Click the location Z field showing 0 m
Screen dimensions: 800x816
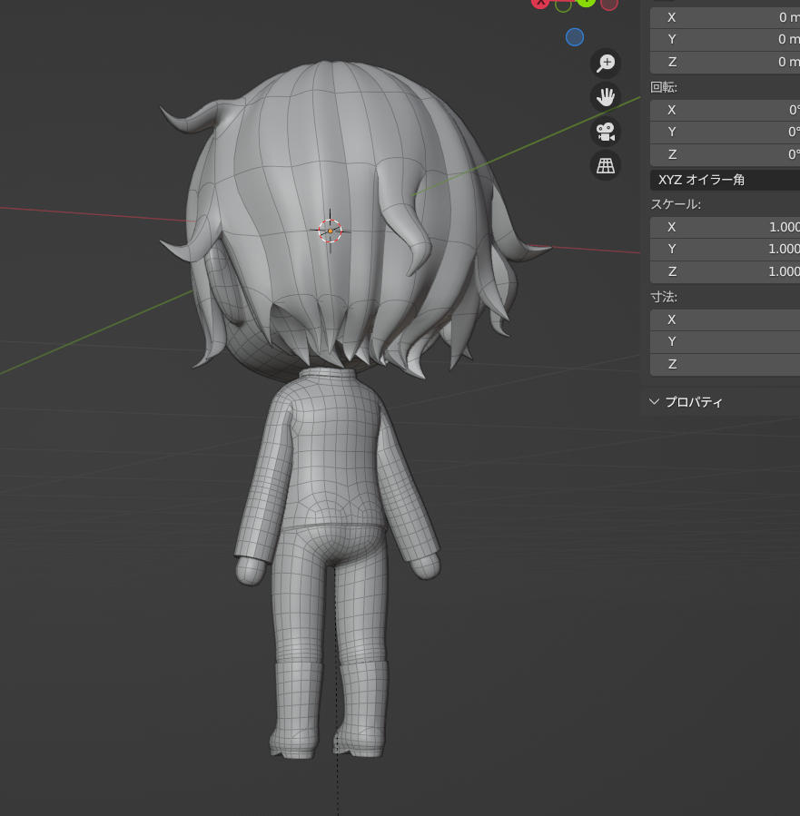click(x=725, y=62)
